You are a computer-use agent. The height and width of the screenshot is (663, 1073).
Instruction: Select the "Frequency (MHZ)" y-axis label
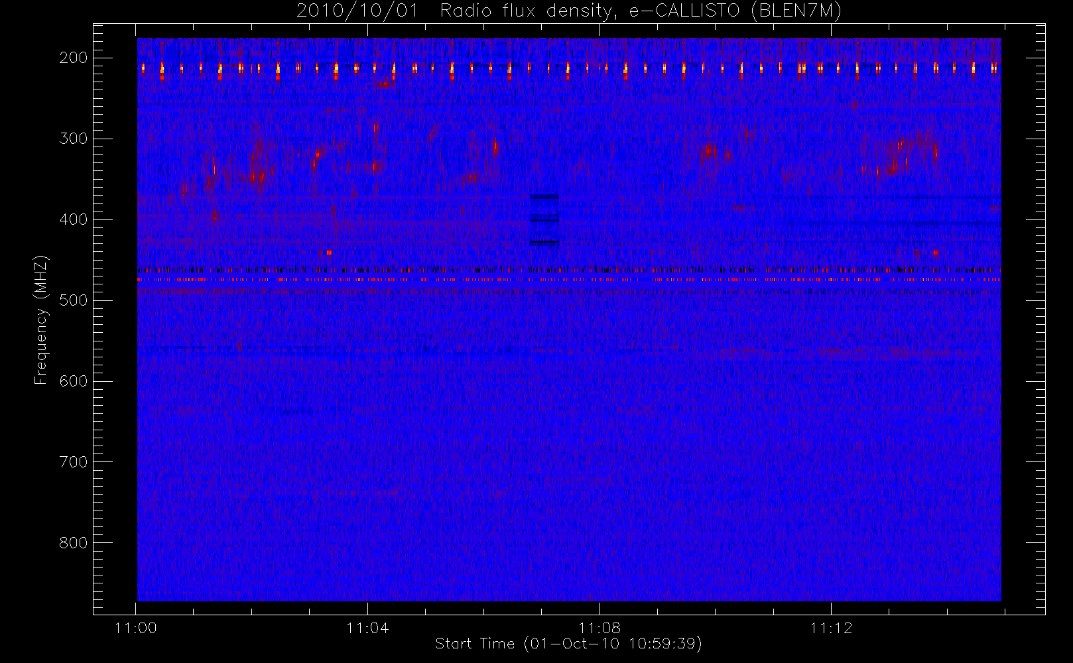41,320
